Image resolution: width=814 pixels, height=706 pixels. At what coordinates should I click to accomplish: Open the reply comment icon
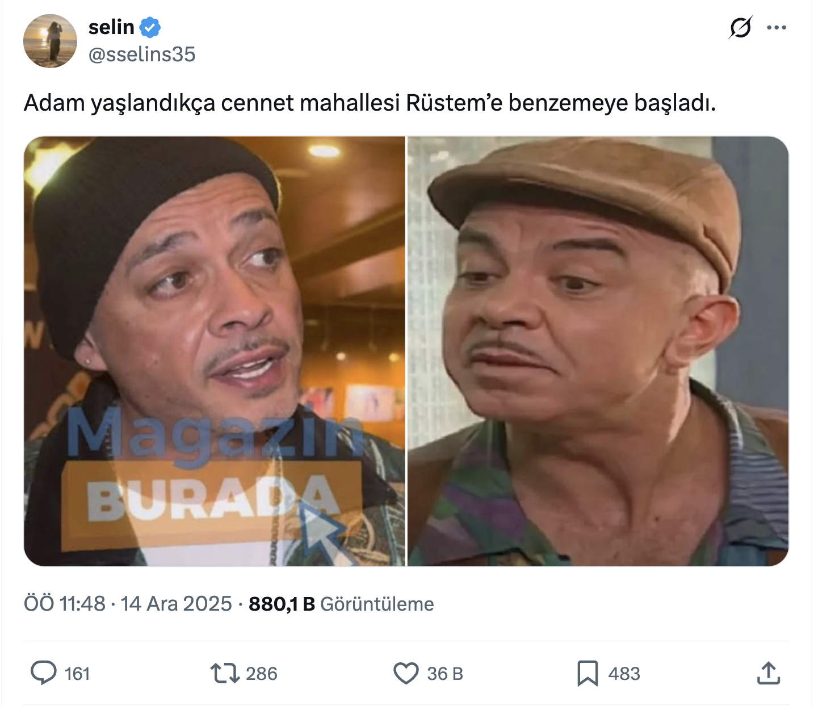(x=43, y=673)
